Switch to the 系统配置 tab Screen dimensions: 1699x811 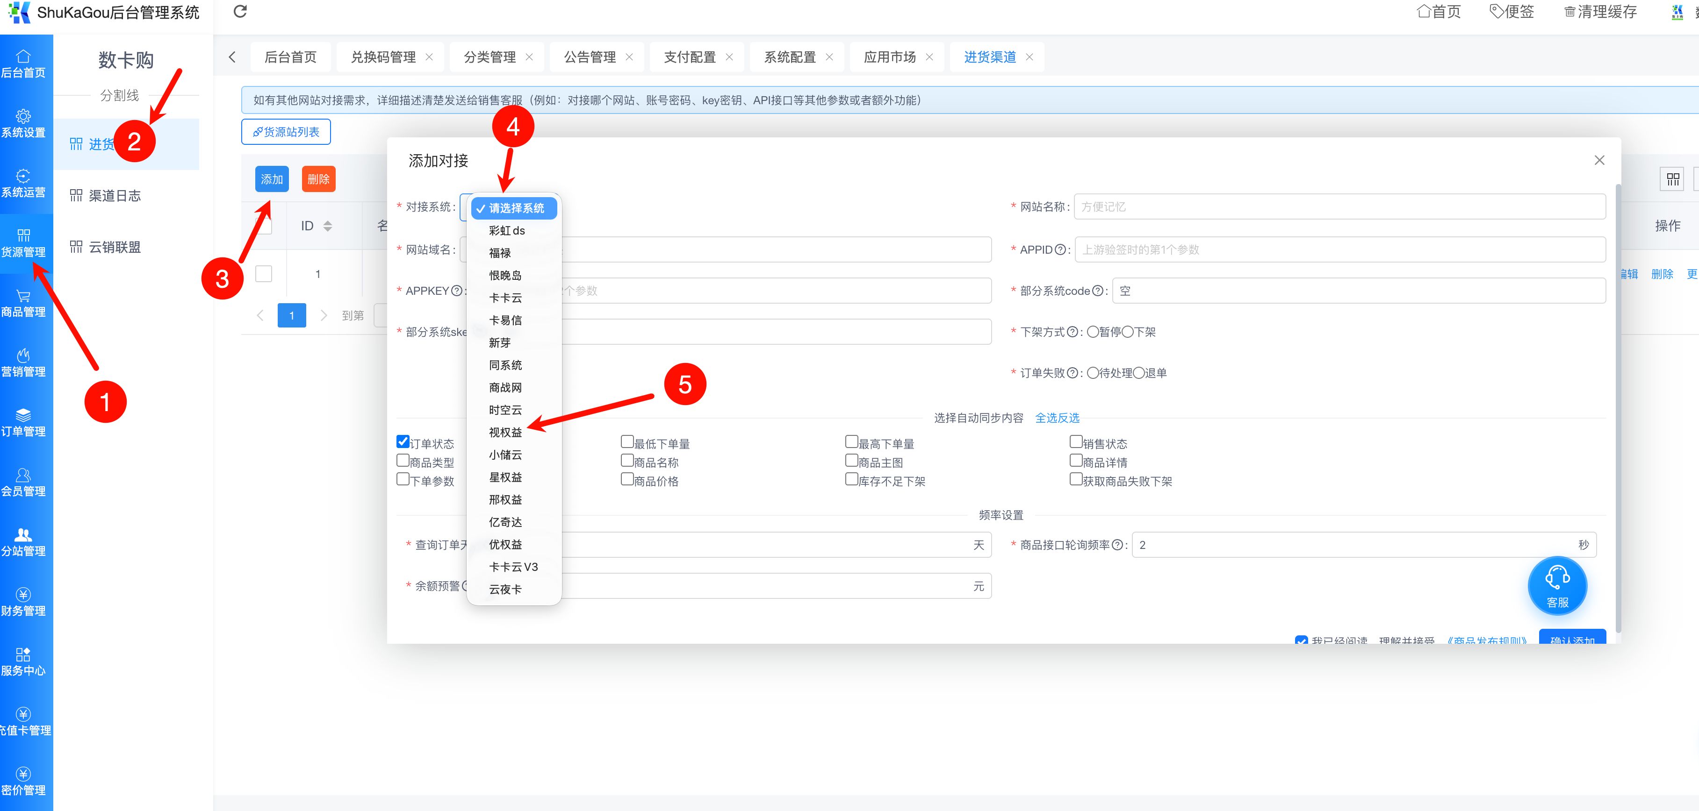(790, 57)
